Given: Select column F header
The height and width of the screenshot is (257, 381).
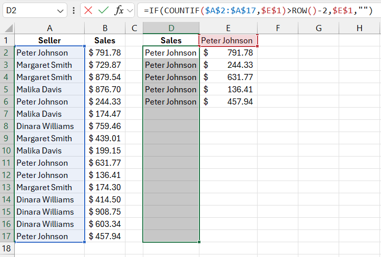Looking at the screenshot, I should coord(278,28).
